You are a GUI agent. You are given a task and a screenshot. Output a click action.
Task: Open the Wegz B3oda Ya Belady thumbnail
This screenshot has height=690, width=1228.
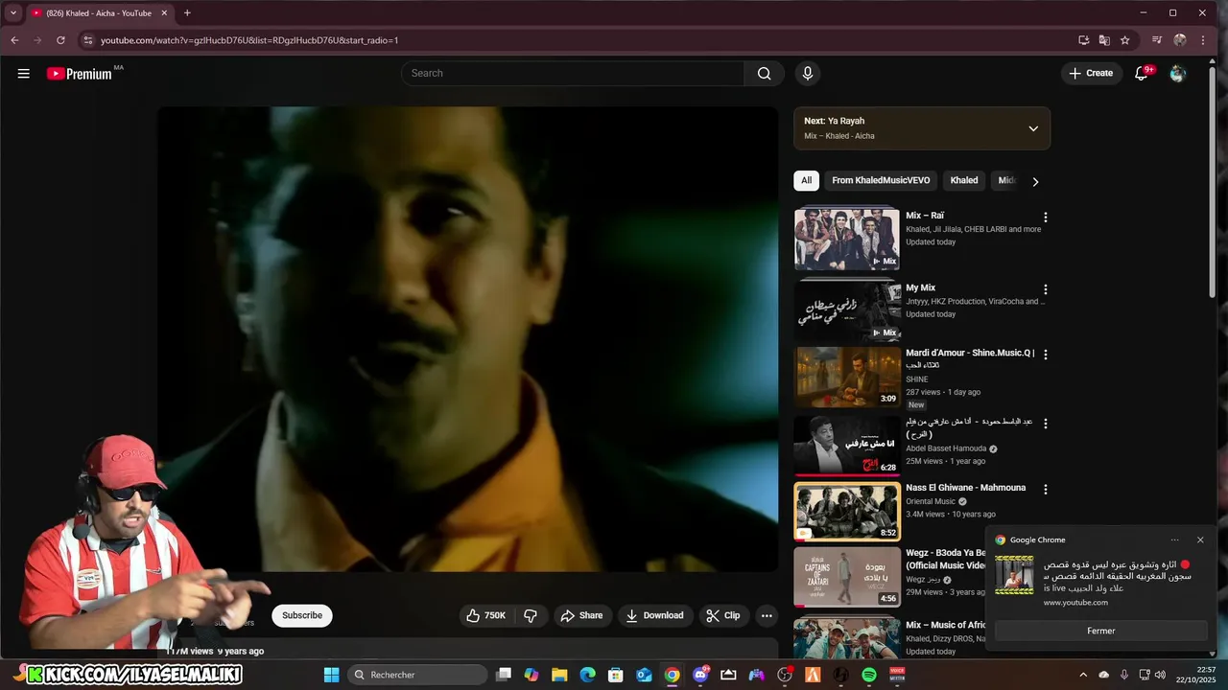point(846,577)
